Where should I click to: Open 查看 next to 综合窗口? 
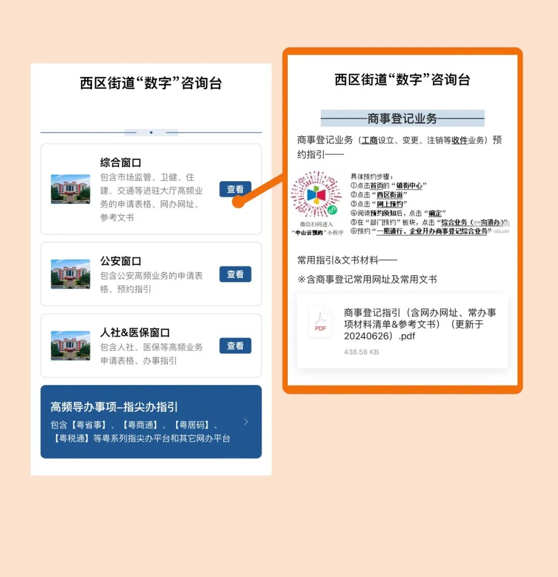click(x=235, y=189)
